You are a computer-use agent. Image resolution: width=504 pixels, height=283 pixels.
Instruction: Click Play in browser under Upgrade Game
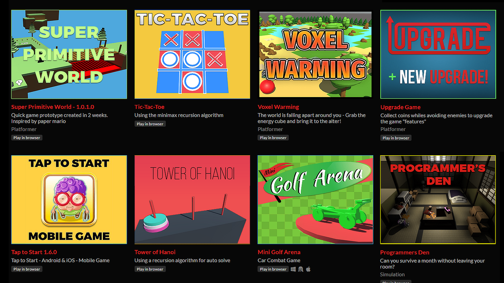pyautogui.click(x=396, y=138)
